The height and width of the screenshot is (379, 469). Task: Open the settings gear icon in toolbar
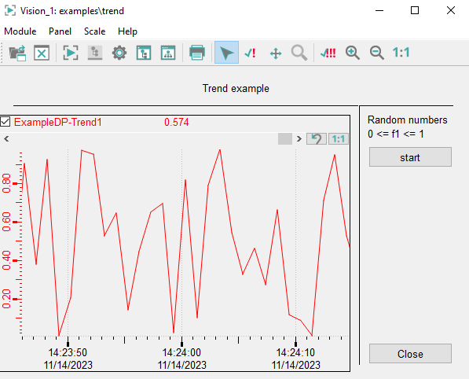[x=119, y=53]
